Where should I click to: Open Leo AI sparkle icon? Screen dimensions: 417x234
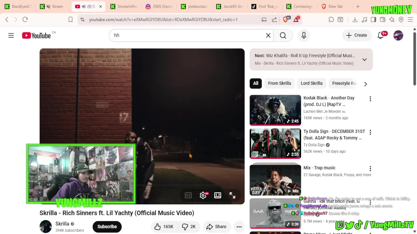click(x=392, y=19)
